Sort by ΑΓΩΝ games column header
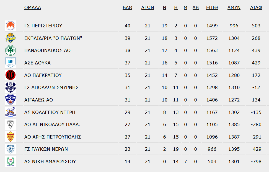 pos(148,7)
